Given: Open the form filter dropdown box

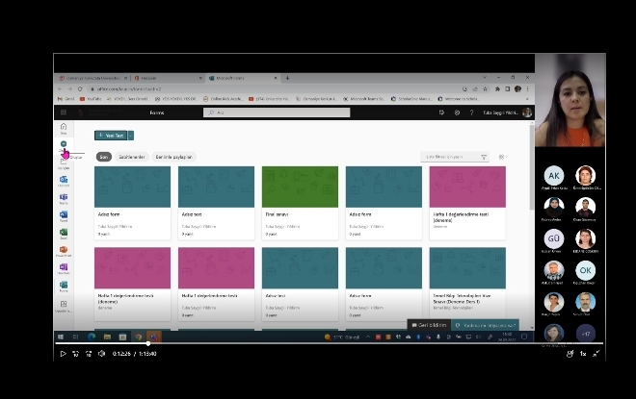Looking at the screenshot, I should (x=455, y=157).
